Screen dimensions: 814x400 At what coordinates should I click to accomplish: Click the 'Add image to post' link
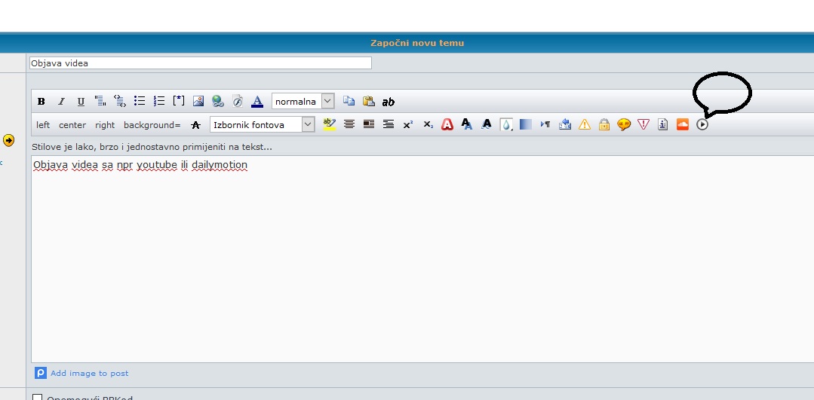click(89, 373)
